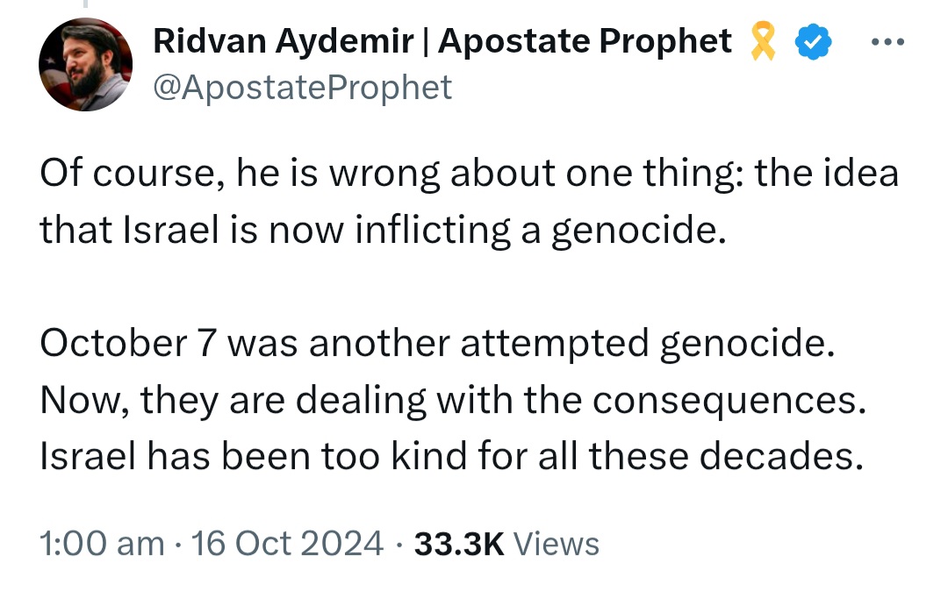Click the 16 Oct 2024 date
Image resolution: width=948 pixels, height=591 pixels.
pyautogui.click(x=286, y=543)
